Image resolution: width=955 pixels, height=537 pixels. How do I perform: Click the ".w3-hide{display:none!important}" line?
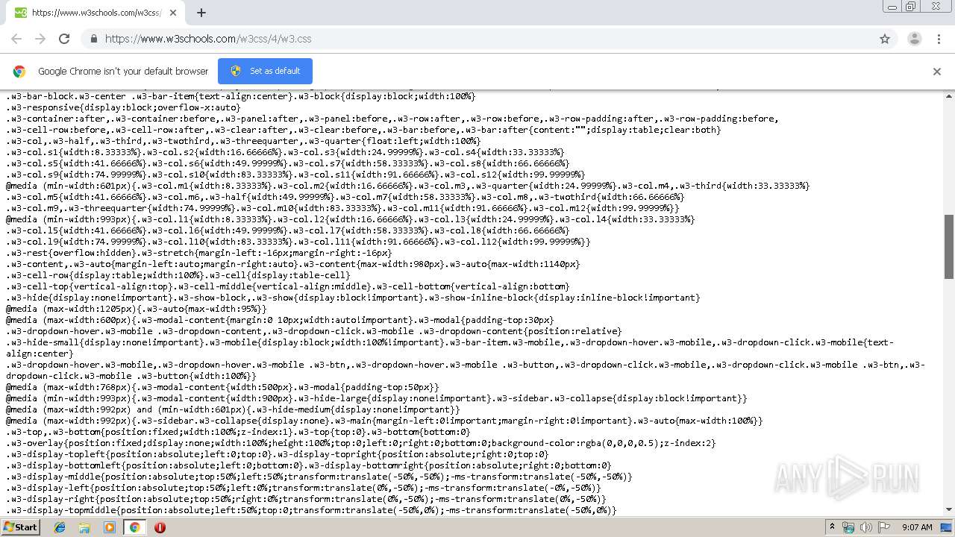(353, 298)
